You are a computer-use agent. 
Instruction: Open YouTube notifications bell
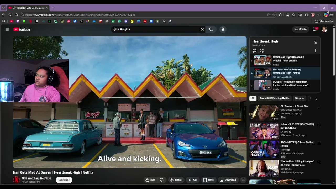pos(314,29)
